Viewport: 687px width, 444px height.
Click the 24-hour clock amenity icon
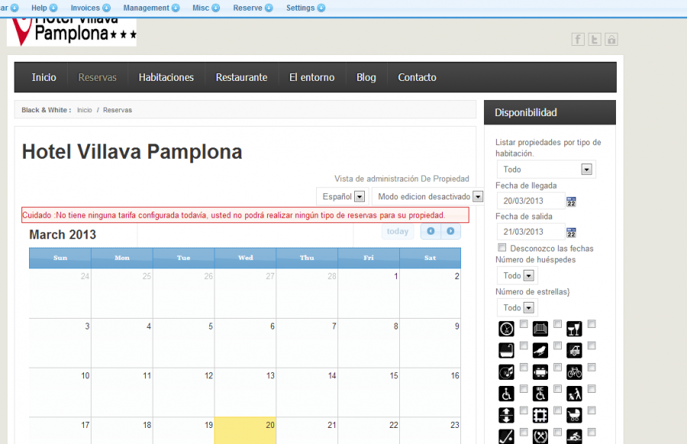(506, 329)
